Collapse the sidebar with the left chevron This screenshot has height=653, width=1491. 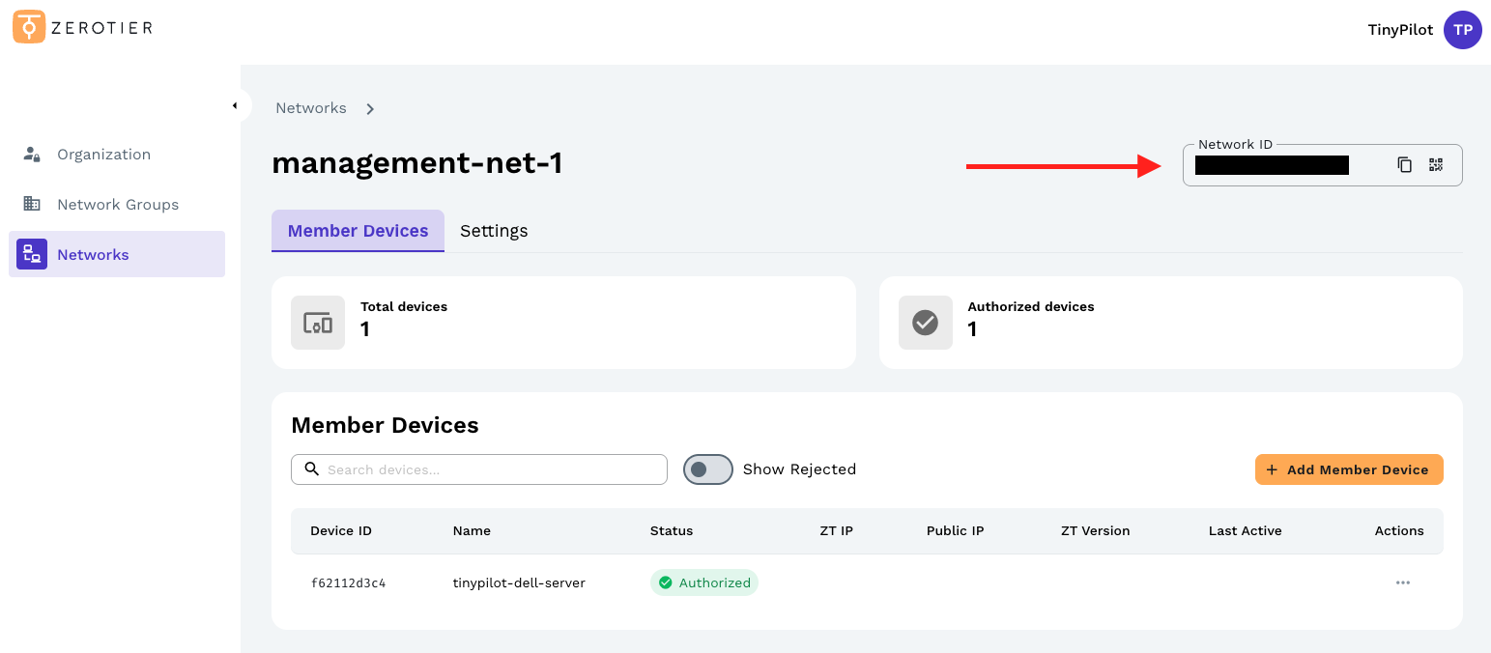point(237,104)
